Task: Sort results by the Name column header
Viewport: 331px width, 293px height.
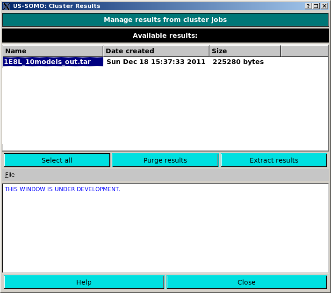Action: tap(53, 51)
